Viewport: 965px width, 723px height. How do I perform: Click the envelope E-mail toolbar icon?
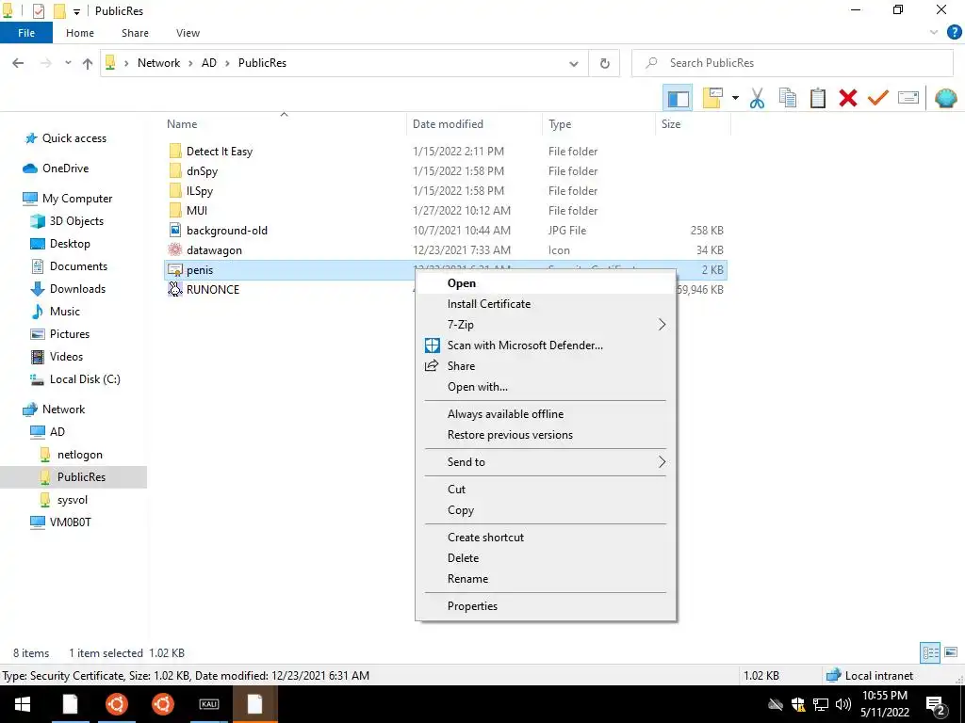[908, 98]
